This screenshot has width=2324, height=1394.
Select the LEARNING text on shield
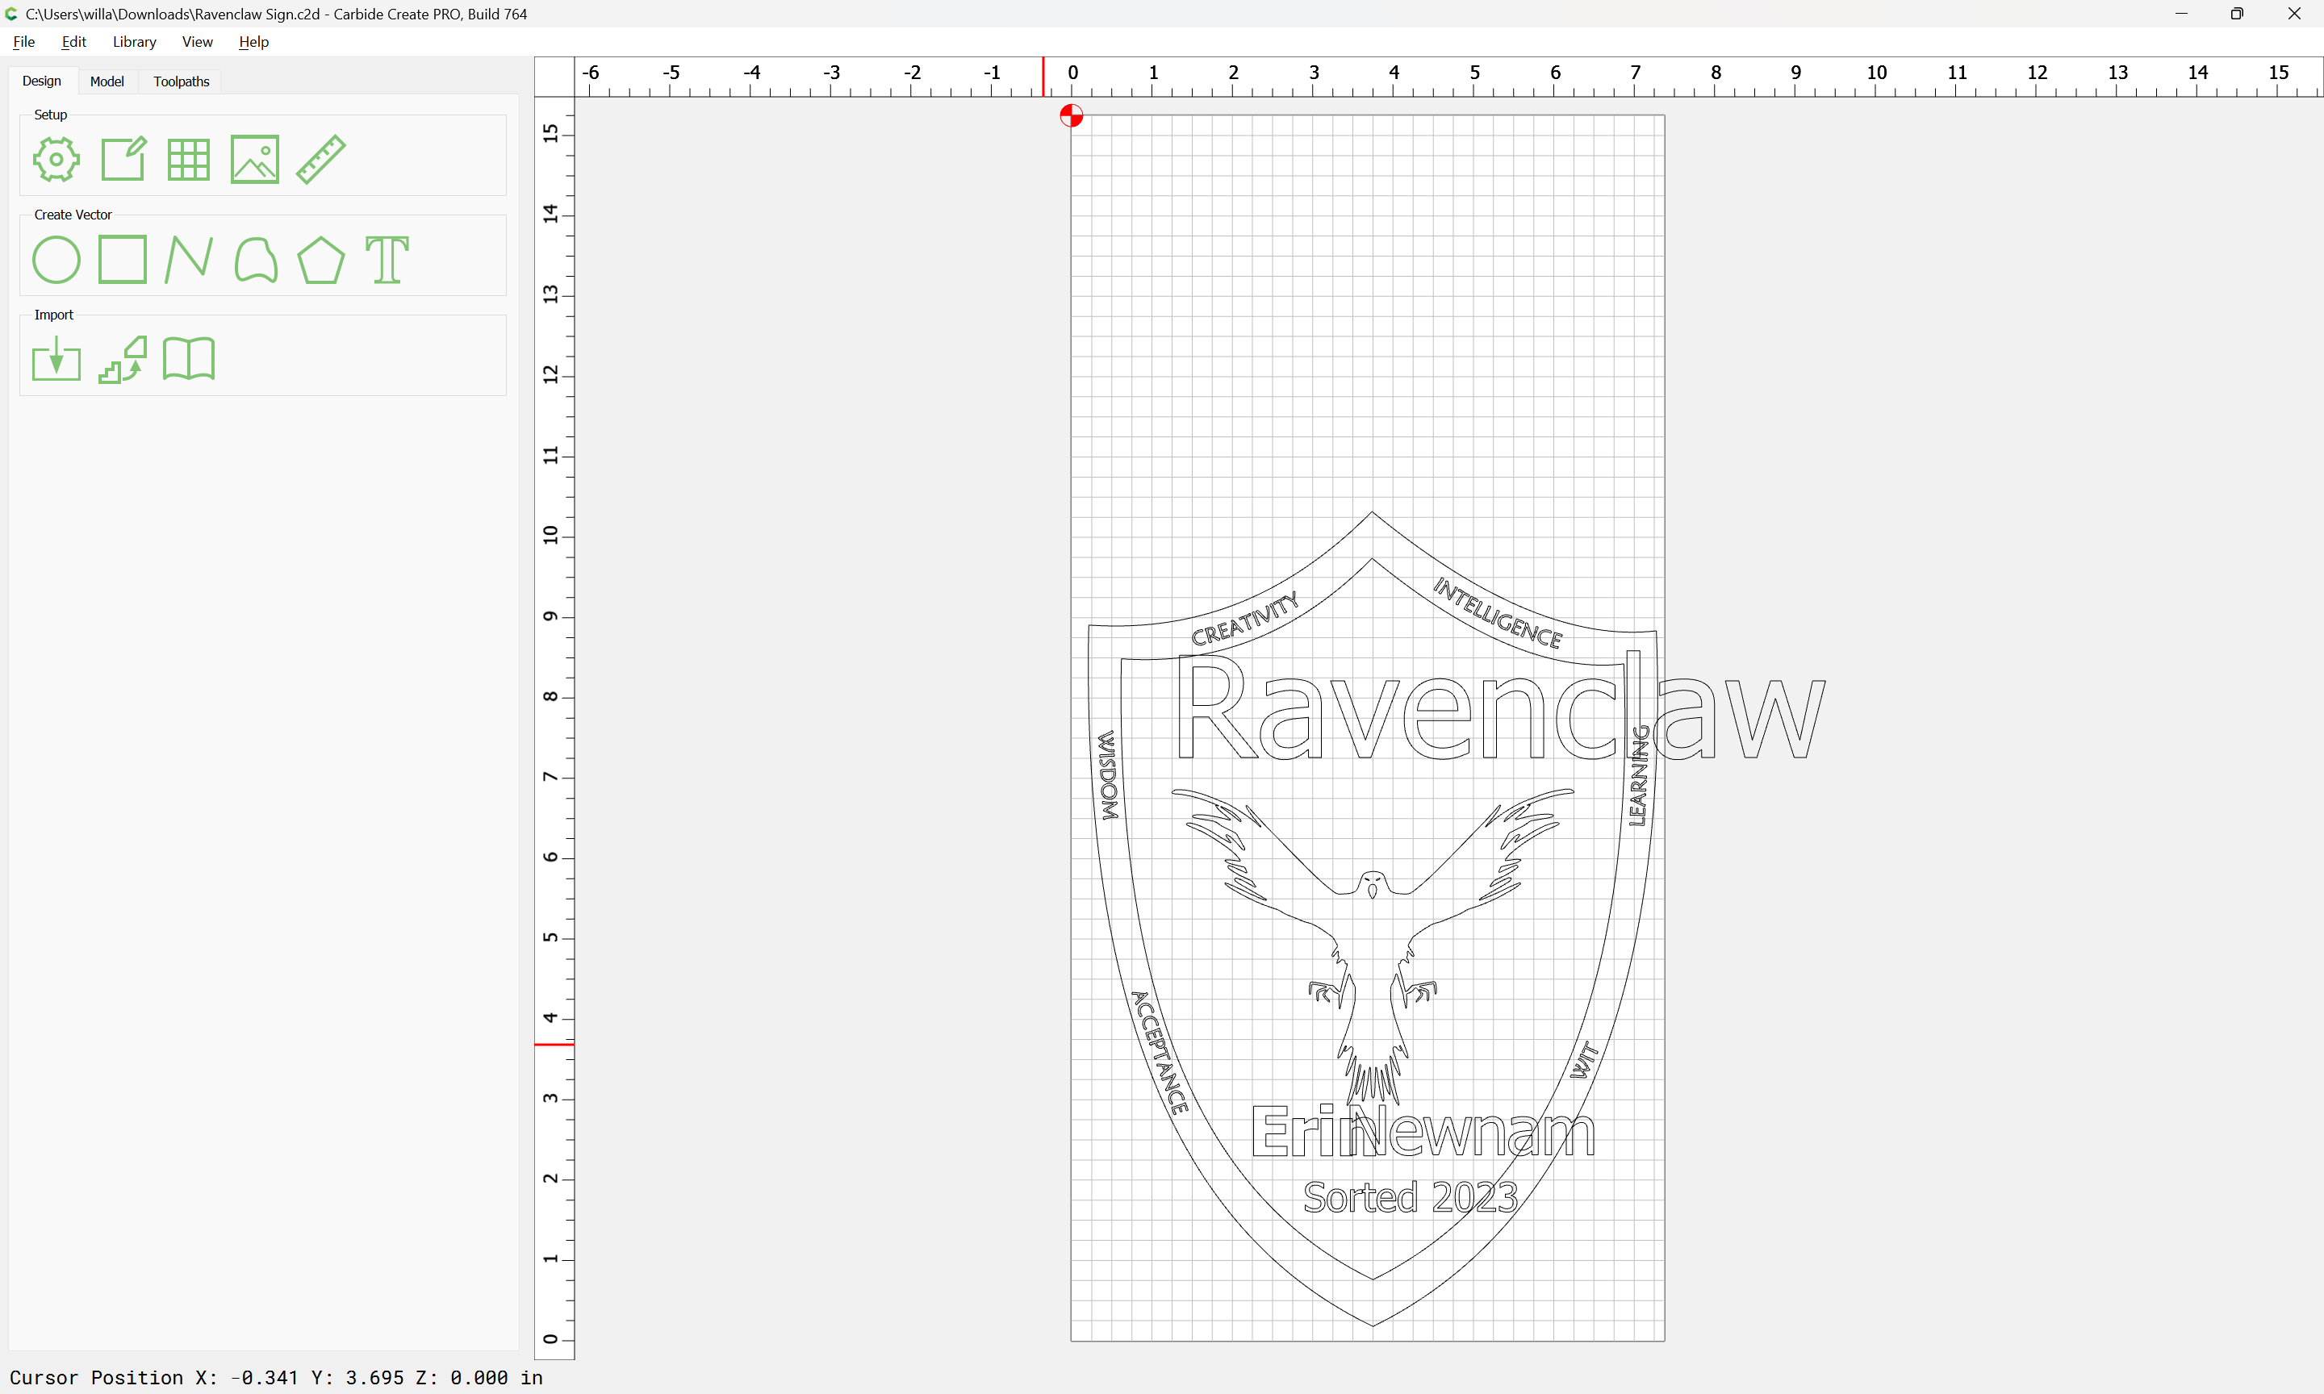pyautogui.click(x=1638, y=776)
